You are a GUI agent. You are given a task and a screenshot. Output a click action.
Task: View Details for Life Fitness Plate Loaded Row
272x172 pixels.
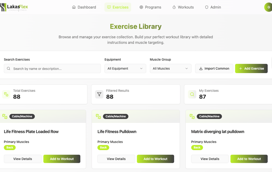pyautogui.click(x=23, y=159)
